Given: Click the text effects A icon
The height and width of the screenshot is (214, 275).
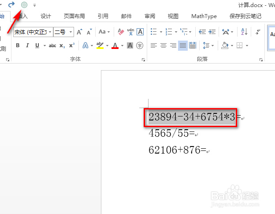Looking at the screenshot, I should click(85, 45).
